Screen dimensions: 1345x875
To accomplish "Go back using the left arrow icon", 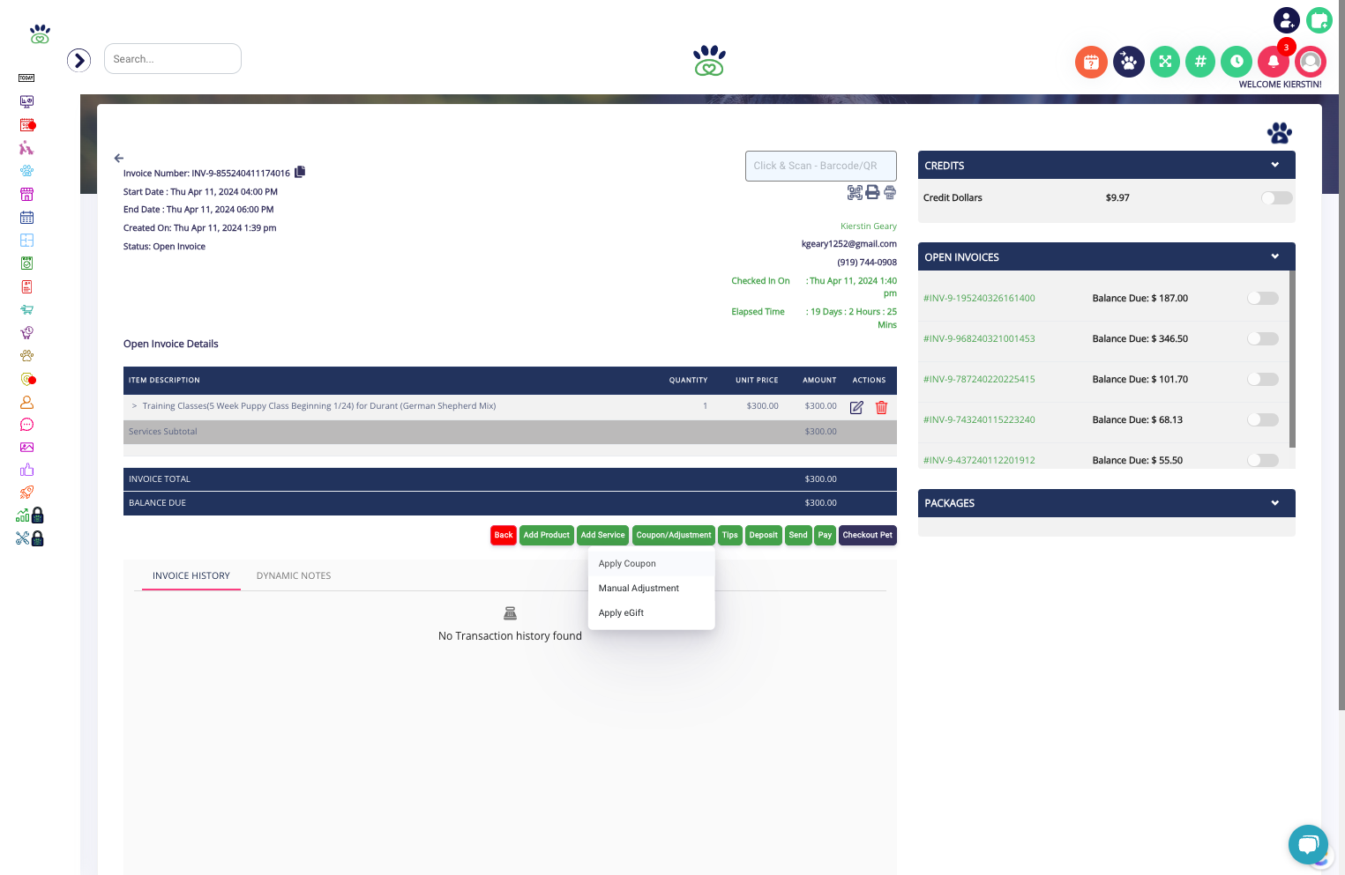I will tap(119, 159).
